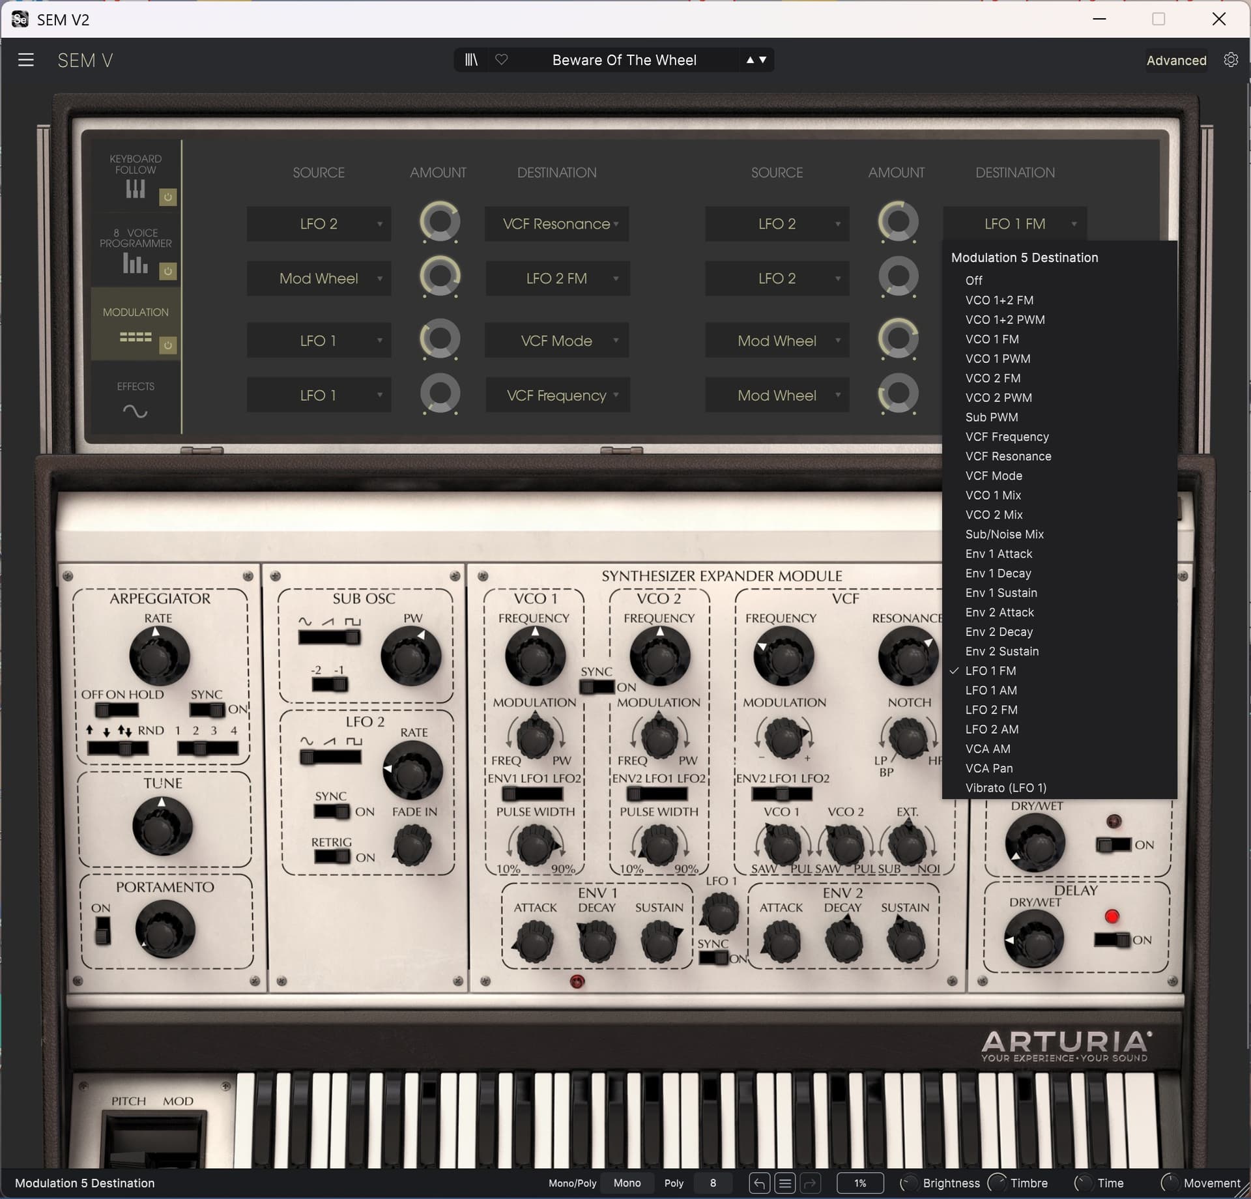Toggle the Keyboard Follow power icon
Image resolution: width=1251 pixels, height=1199 pixels.
168,197
